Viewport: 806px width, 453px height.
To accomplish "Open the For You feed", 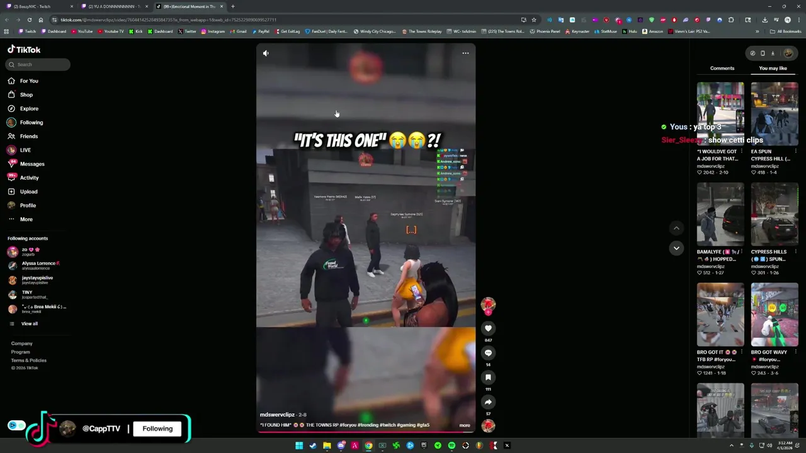I will pyautogui.click(x=23, y=81).
